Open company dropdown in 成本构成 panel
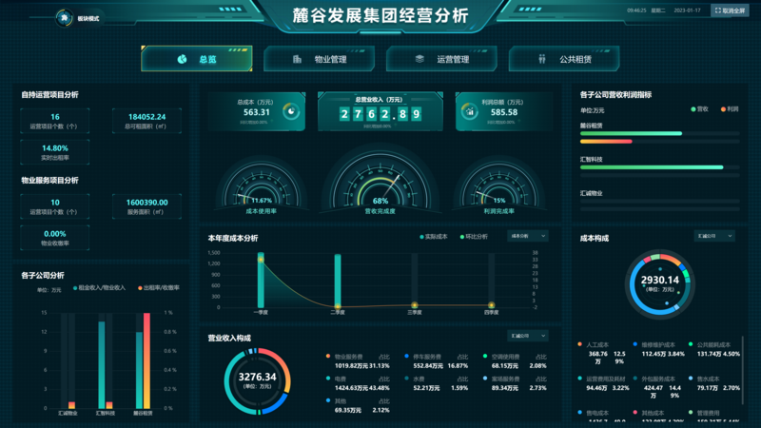The image size is (761, 428). coord(714,236)
